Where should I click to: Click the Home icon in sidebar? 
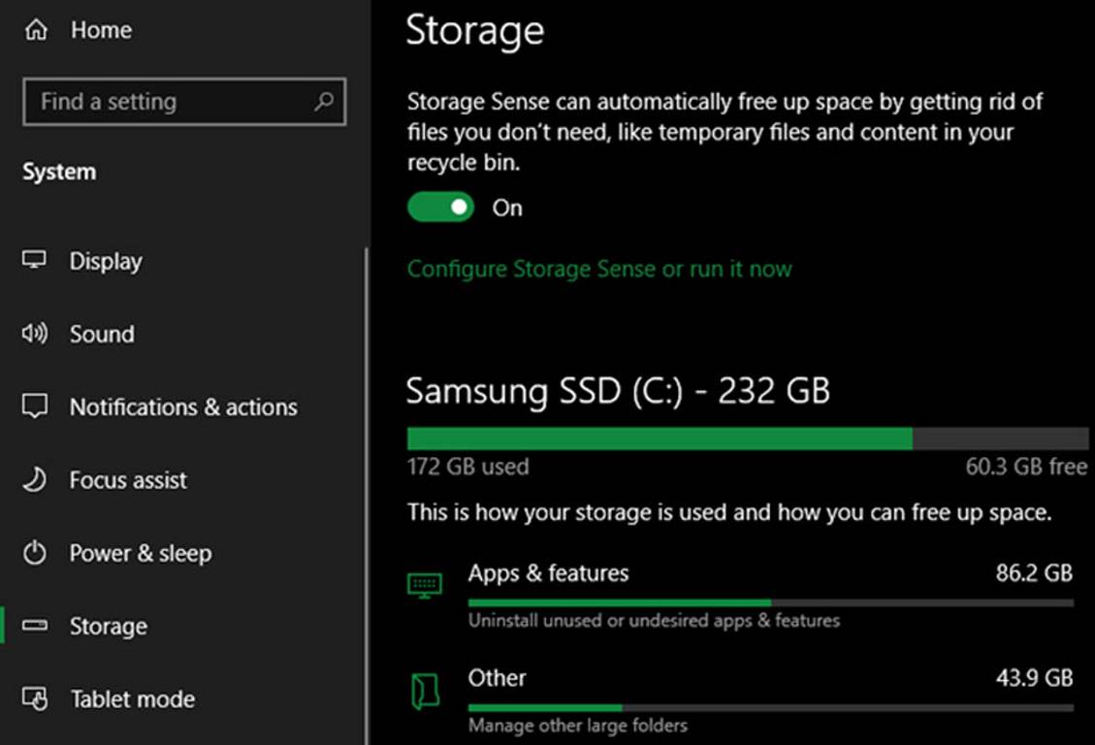(36, 31)
